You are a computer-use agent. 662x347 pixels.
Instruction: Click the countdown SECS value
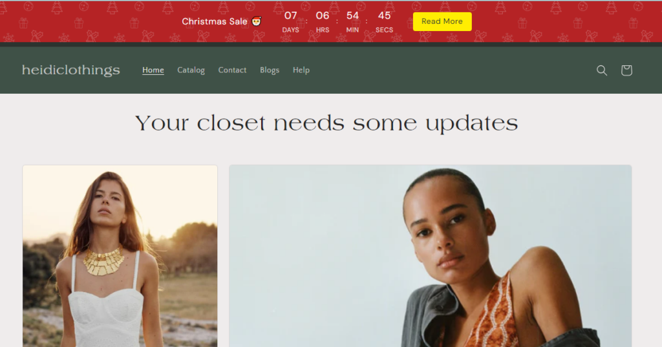[x=384, y=16]
